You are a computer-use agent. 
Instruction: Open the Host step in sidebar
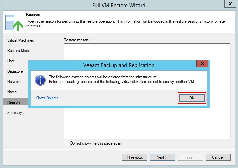click(11, 61)
